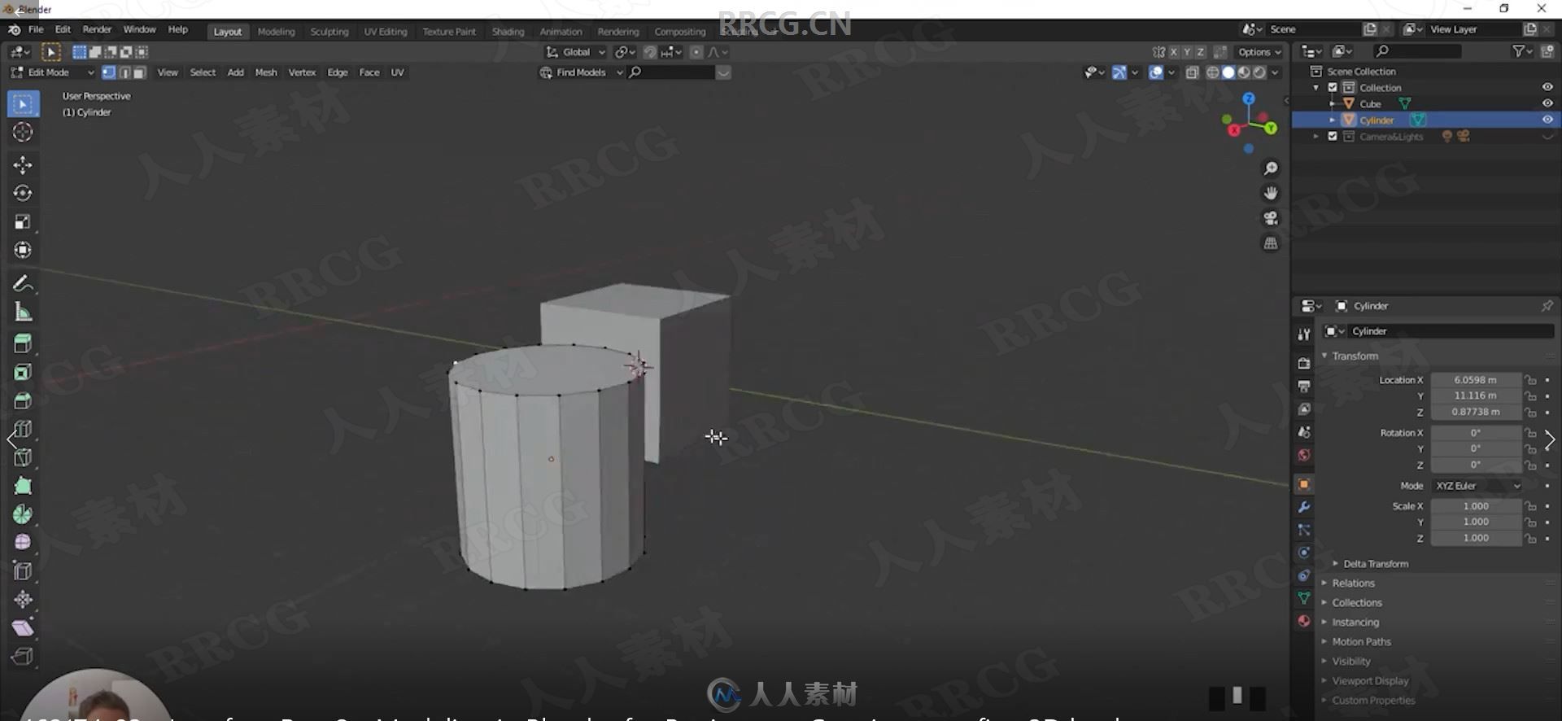This screenshot has width=1562, height=721.
Task: Select the Poly Build tool
Action: tap(23, 486)
